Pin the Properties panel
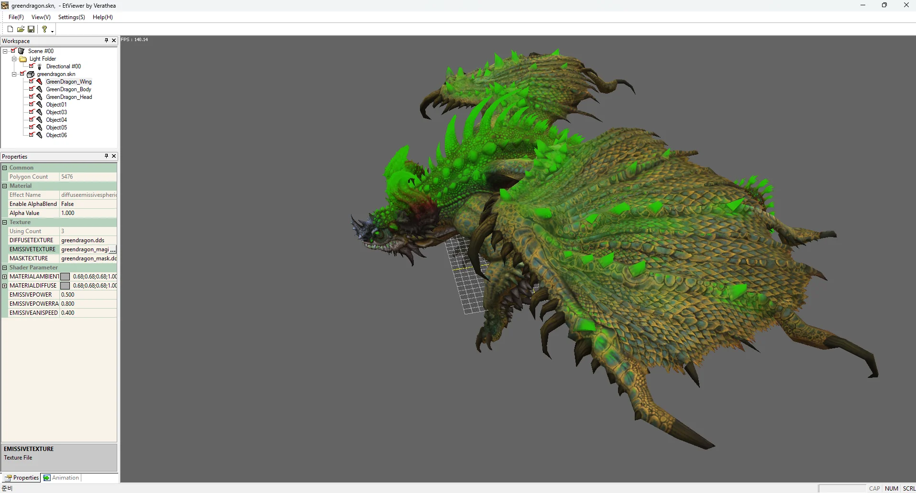The height and width of the screenshot is (493, 916). pyautogui.click(x=106, y=156)
